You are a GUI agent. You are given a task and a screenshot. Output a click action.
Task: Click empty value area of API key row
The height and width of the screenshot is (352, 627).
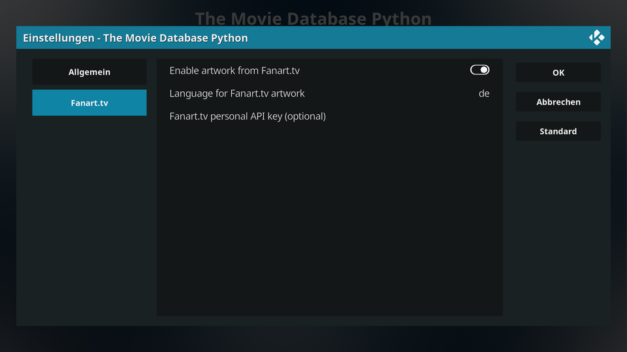(x=412, y=116)
